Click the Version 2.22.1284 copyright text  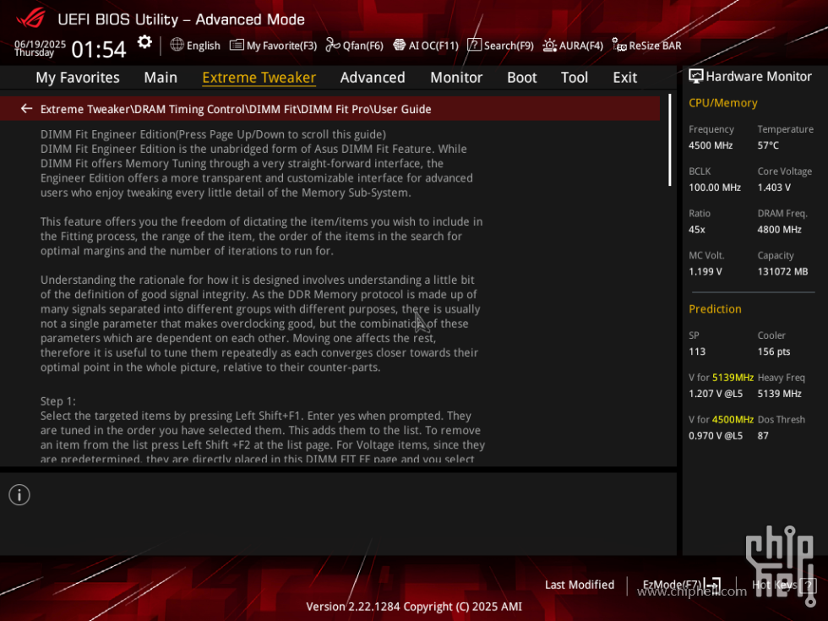click(x=414, y=607)
